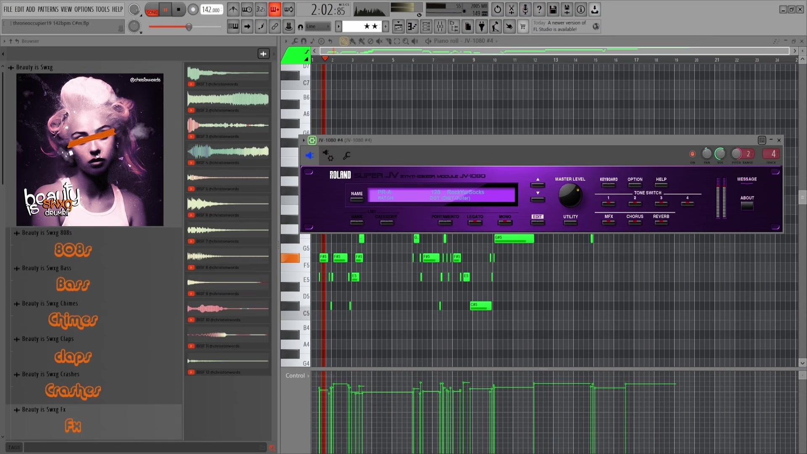Toggle the MFX button on the JV-1080
This screenshot has height=454, width=807.
[x=609, y=222]
